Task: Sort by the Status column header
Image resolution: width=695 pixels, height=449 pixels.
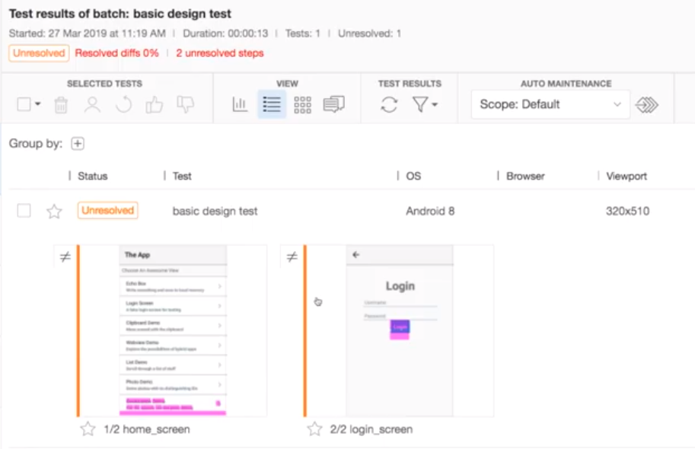Action: pyautogui.click(x=93, y=176)
